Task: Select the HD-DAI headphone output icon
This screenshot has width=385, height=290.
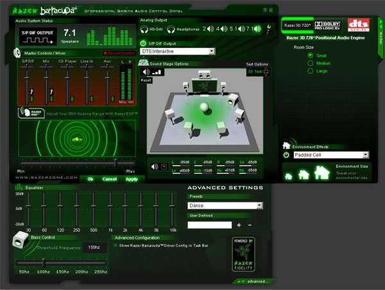Action: (144, 29)
